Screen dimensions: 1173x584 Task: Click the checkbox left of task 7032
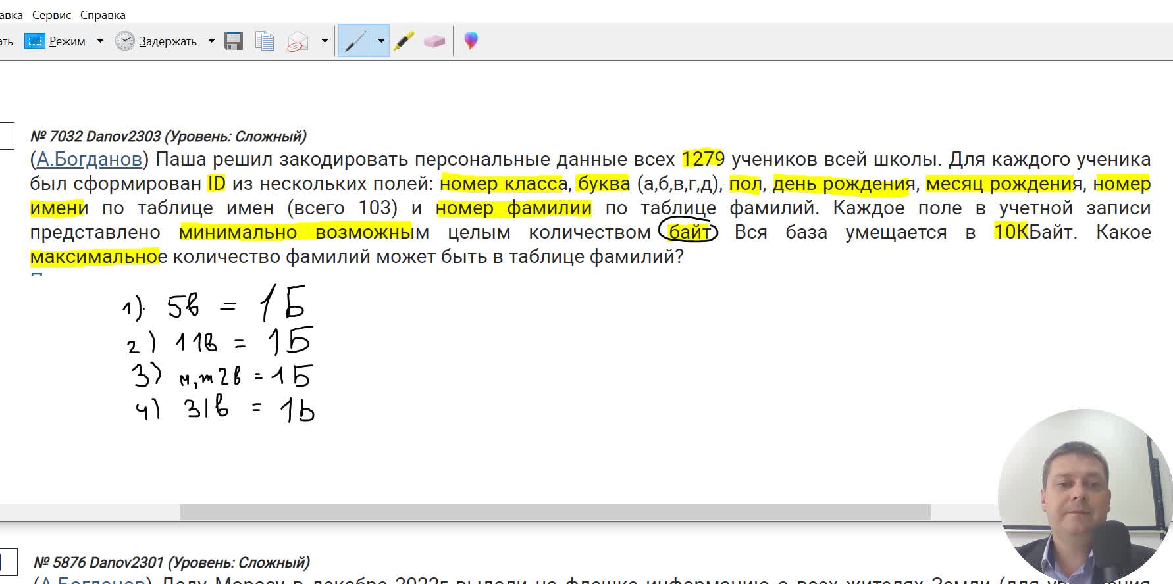point(5,136)
